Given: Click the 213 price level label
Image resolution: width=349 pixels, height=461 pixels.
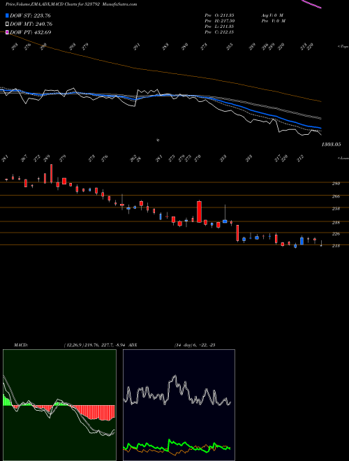Looking at the screenshot, I should tap(336, 246).
